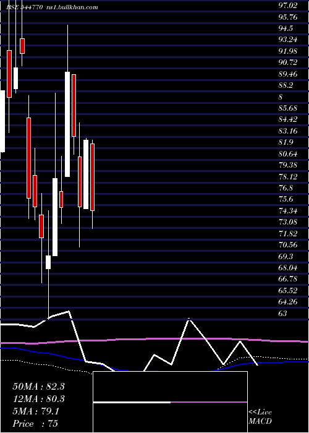Click the tallest white candlestick near 89.46
The height and width of the screenshot is (433, 309).
(x=67, y=124)
